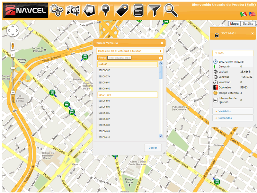Click the map zoom slider handle

coord(13,68)
